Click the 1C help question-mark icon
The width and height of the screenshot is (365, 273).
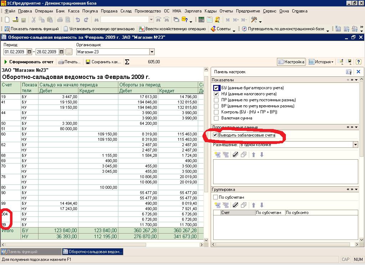(185, 20)
